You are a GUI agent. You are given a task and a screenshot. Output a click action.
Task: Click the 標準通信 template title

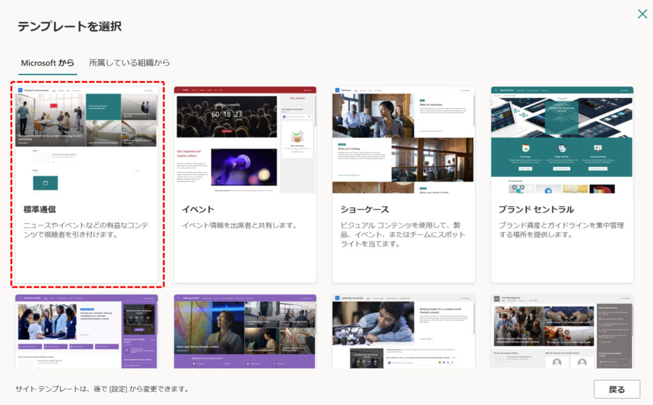[40, 210]
